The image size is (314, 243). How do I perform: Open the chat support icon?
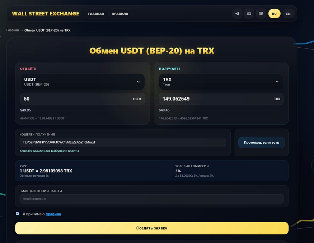coord(261,14)
